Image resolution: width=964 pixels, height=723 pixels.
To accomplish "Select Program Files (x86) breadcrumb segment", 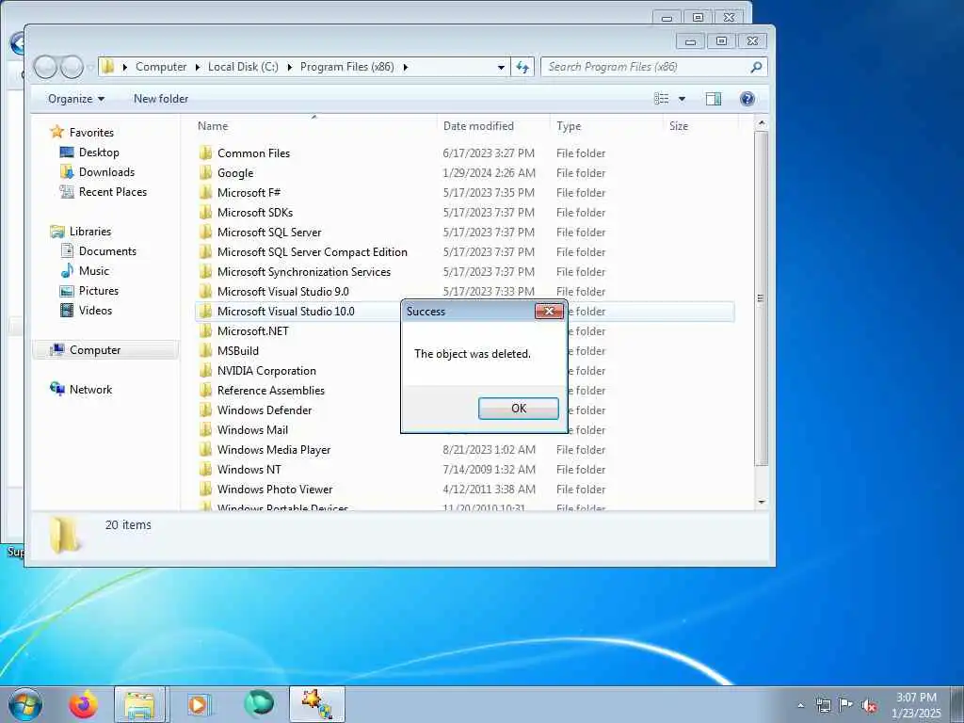I will [x=346, y=67].
